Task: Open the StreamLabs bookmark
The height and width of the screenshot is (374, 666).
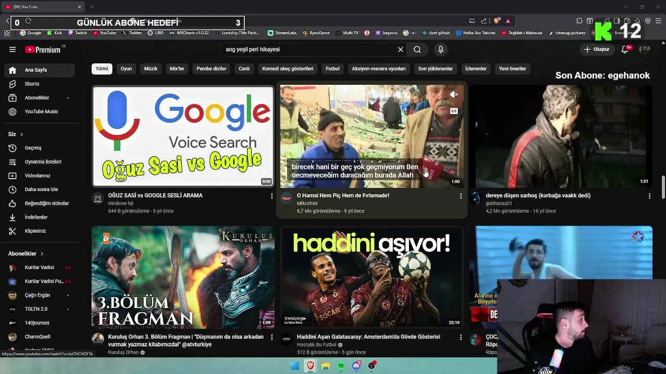Action: coord(282,33)
